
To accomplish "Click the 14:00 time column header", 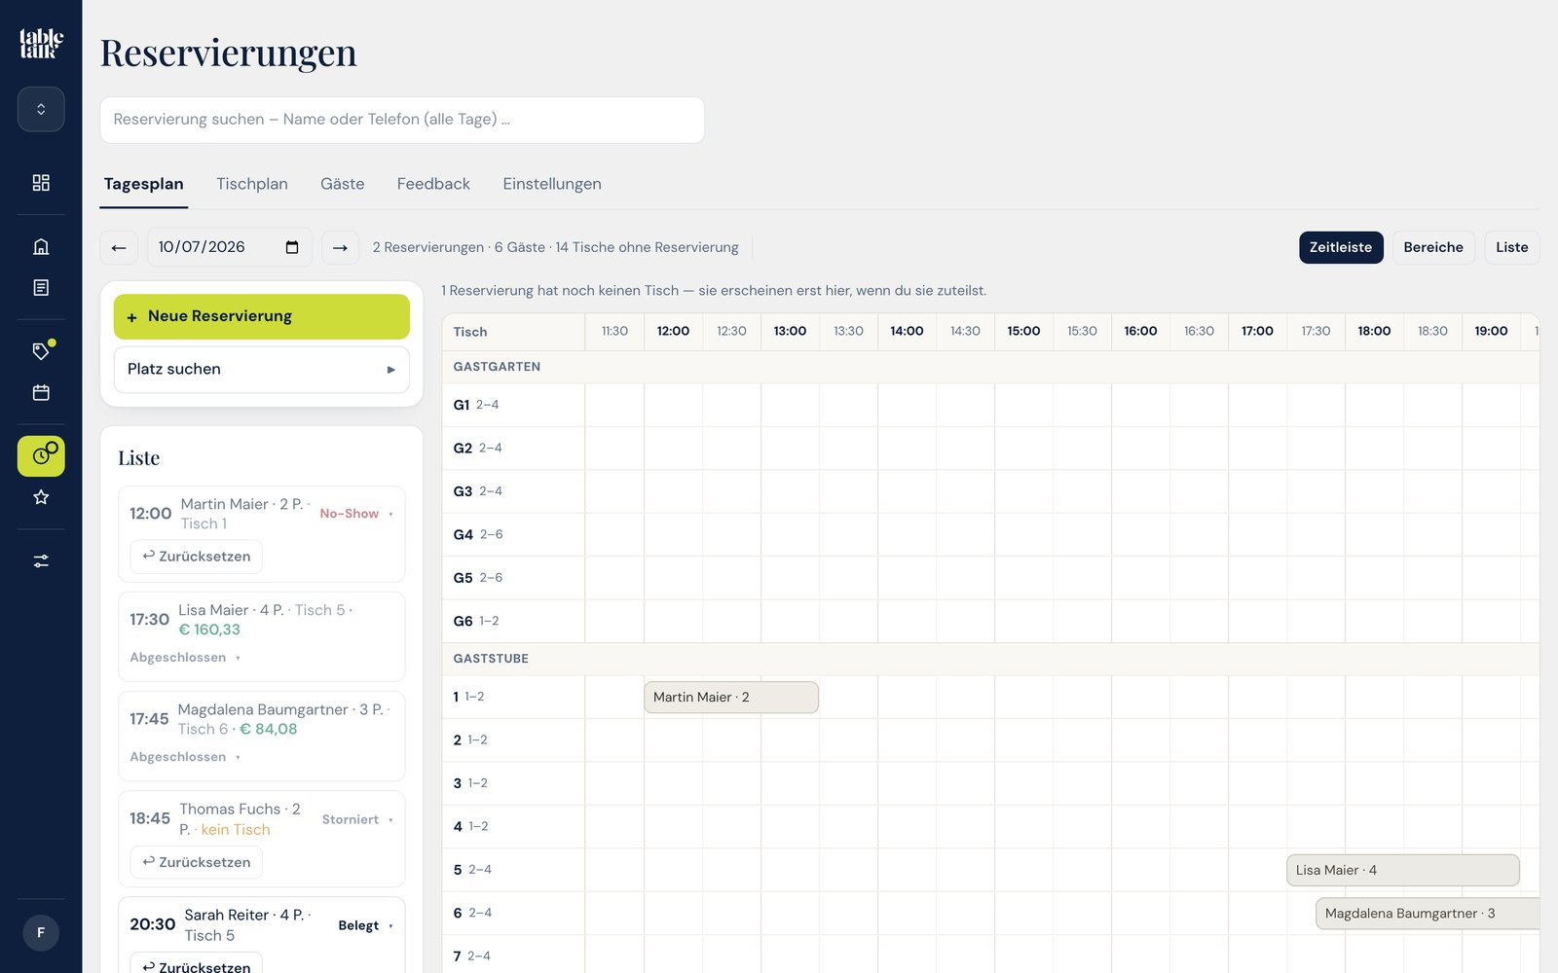I will 907,331.
